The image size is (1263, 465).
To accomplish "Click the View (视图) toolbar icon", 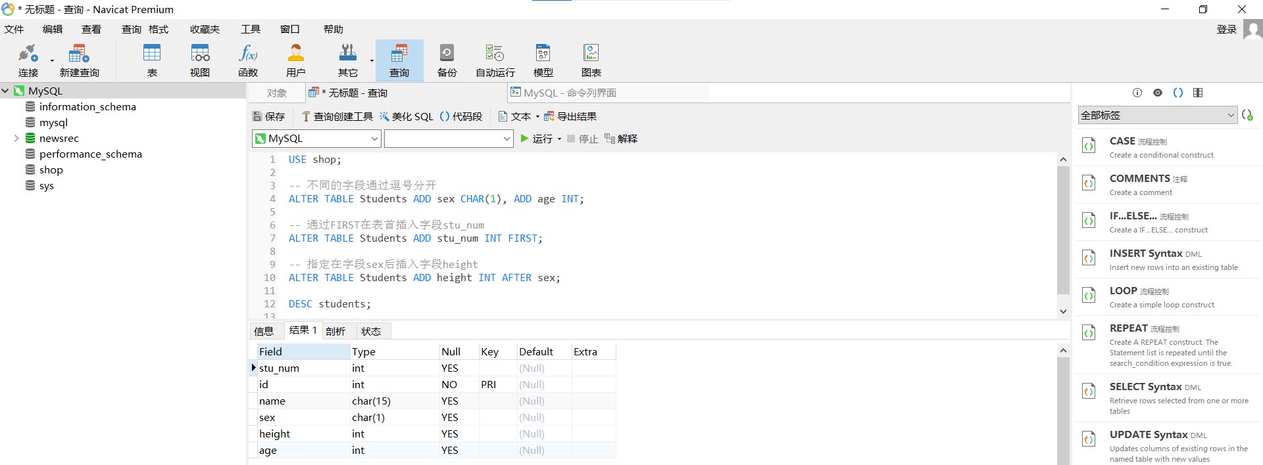I will (x=200, y=60).
